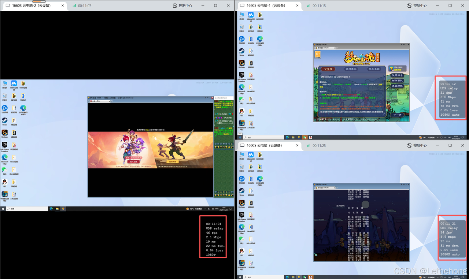Open QQ penguin icon on 云电脑-1 desktop
This screenshot has height=279, width=469.
tap(242, 112)
